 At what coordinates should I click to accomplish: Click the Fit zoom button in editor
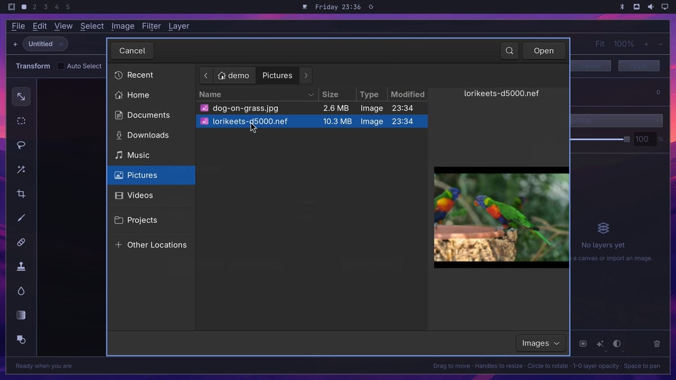coord(599,44)
